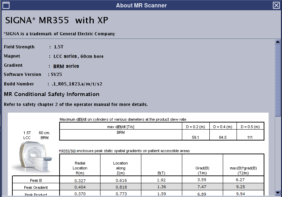282x197 pixels.
Task: Click the 111 value under D = 0.5
Action: coord(250,137)
